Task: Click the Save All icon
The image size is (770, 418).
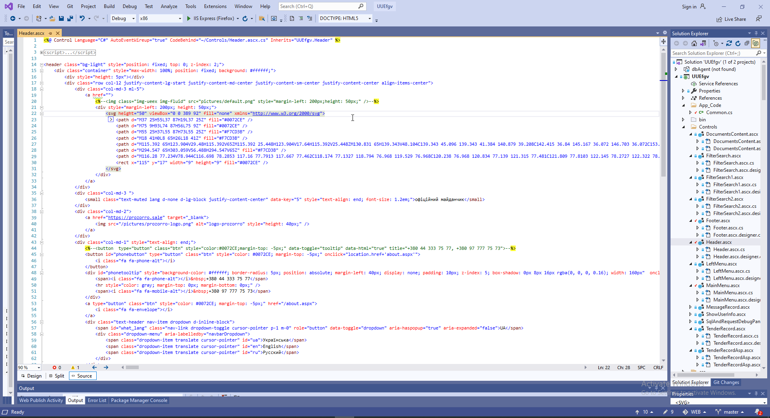Action: [70, 18]
